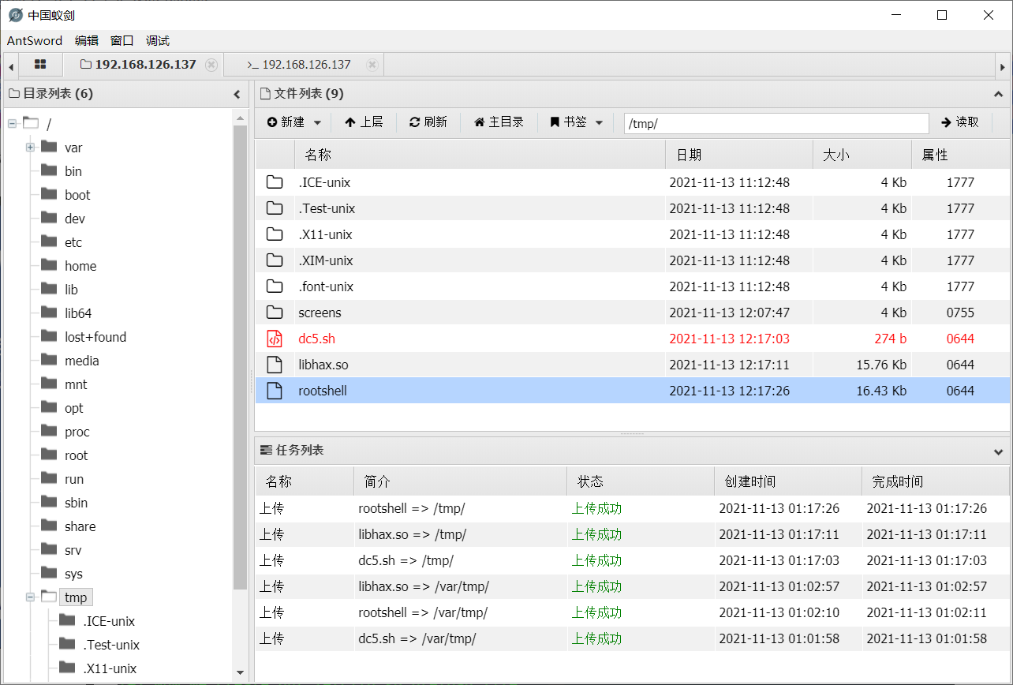Collapse the file list panel with chevron
1013x685 pixels.
[x=998, y=94]
